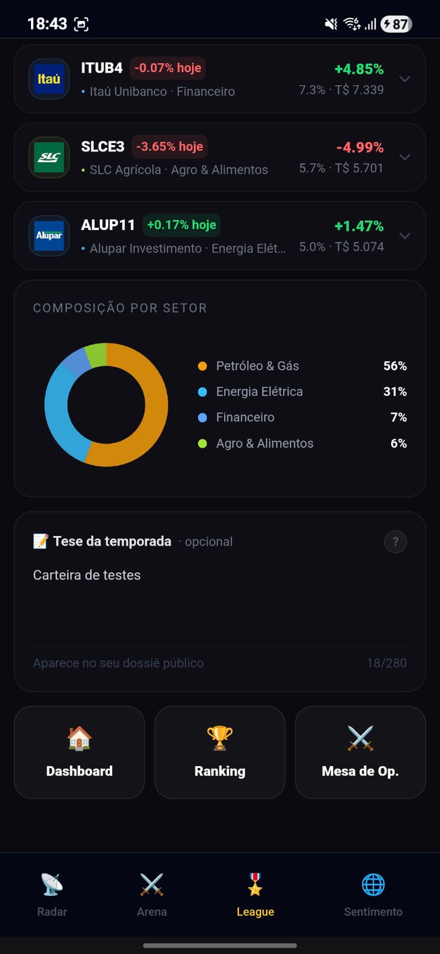
Task: Expand the ALUP11 stock card chevron
Action: (x=405, y=236)
